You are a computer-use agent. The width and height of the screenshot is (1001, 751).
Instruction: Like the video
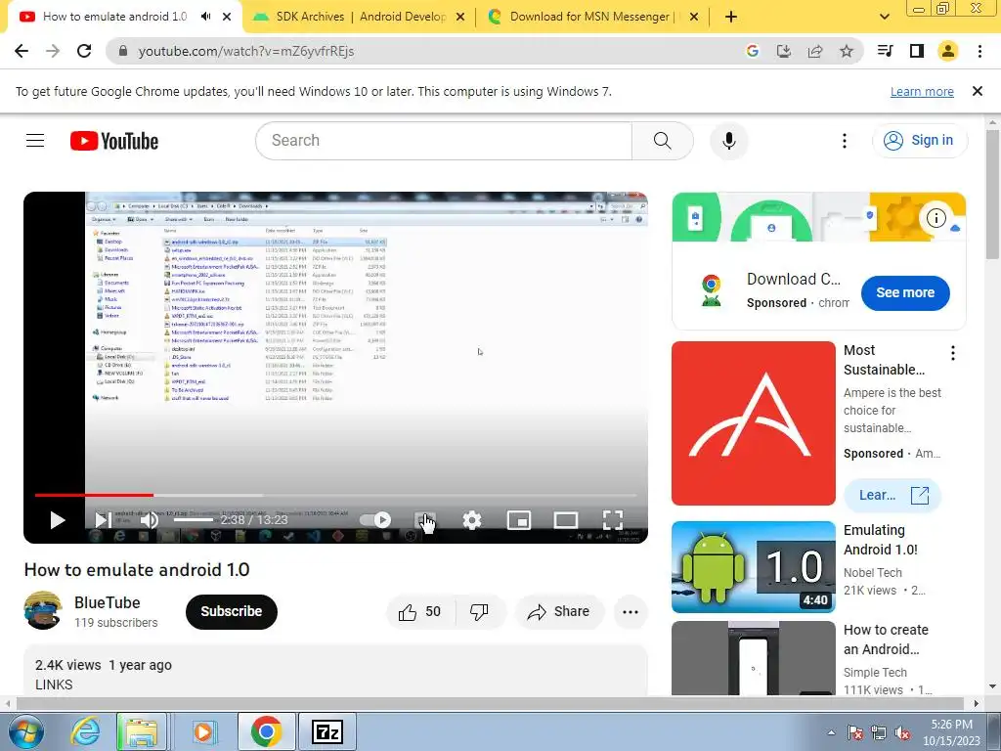[420, 612]
